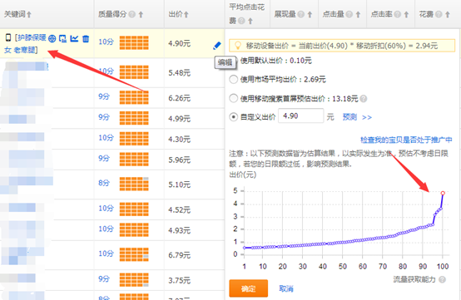Click the 4.52元 bid cell
Viewport: 461px width, 300px height.
180,210
